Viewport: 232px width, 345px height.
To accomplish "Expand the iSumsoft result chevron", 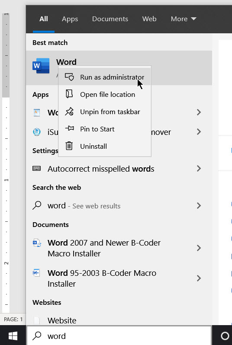I will (199, 132).
